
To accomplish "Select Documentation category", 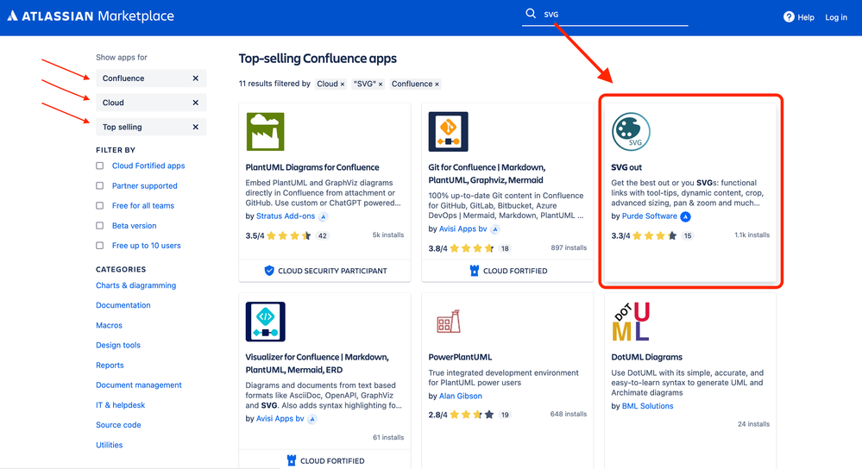I will 123,305.
